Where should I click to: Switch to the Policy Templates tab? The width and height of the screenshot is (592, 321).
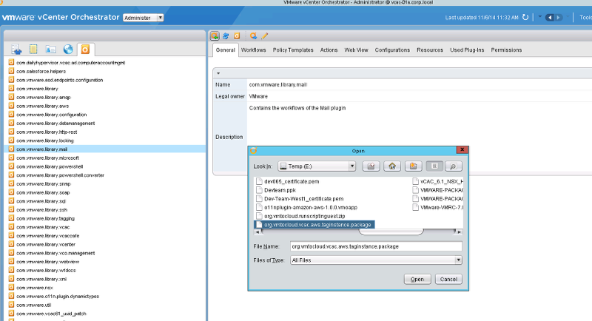tap(293, 50)
